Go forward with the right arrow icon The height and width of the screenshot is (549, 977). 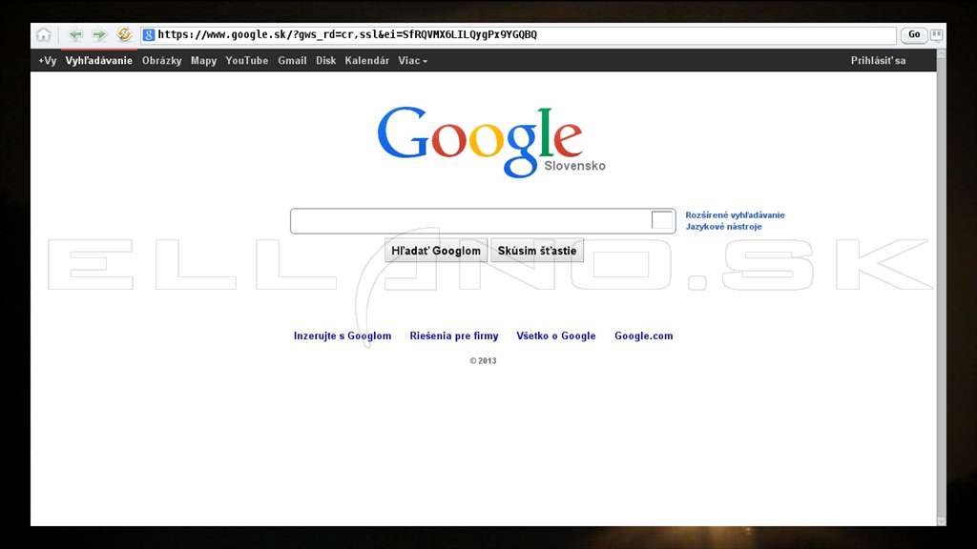click(99, 35)
